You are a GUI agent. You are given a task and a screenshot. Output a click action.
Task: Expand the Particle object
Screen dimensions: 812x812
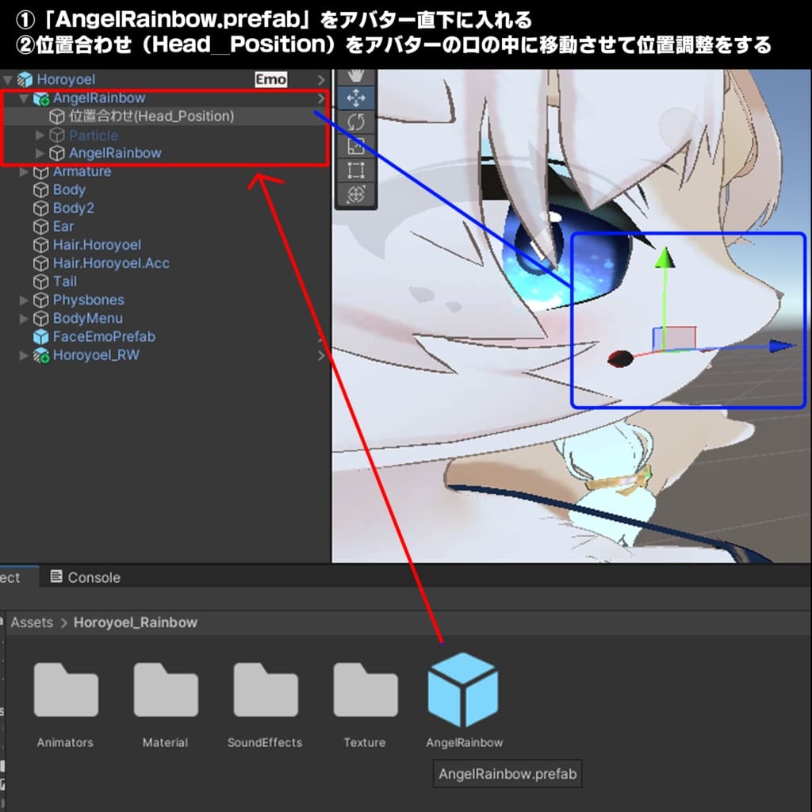[x=40, y=135]
